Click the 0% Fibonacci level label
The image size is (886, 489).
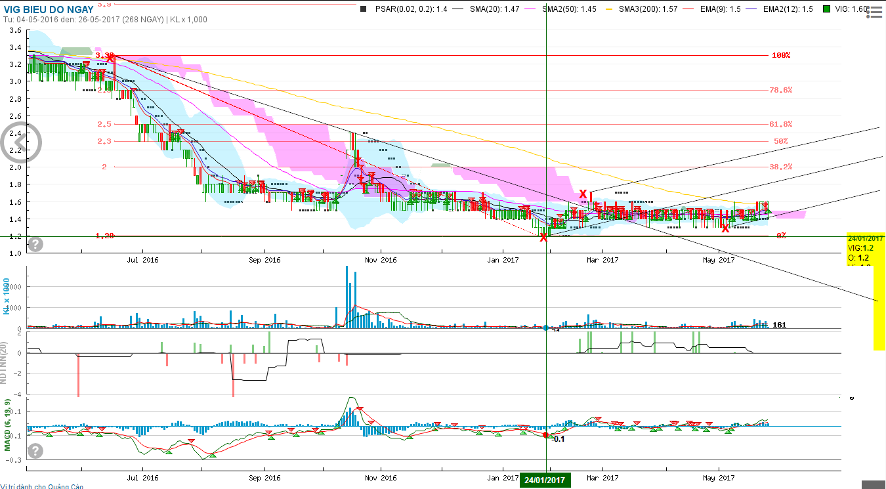coord(782,236)
